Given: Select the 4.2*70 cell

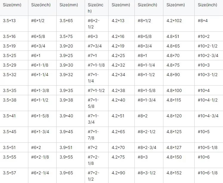Looking at the screenshot, I should pos(118,147).
